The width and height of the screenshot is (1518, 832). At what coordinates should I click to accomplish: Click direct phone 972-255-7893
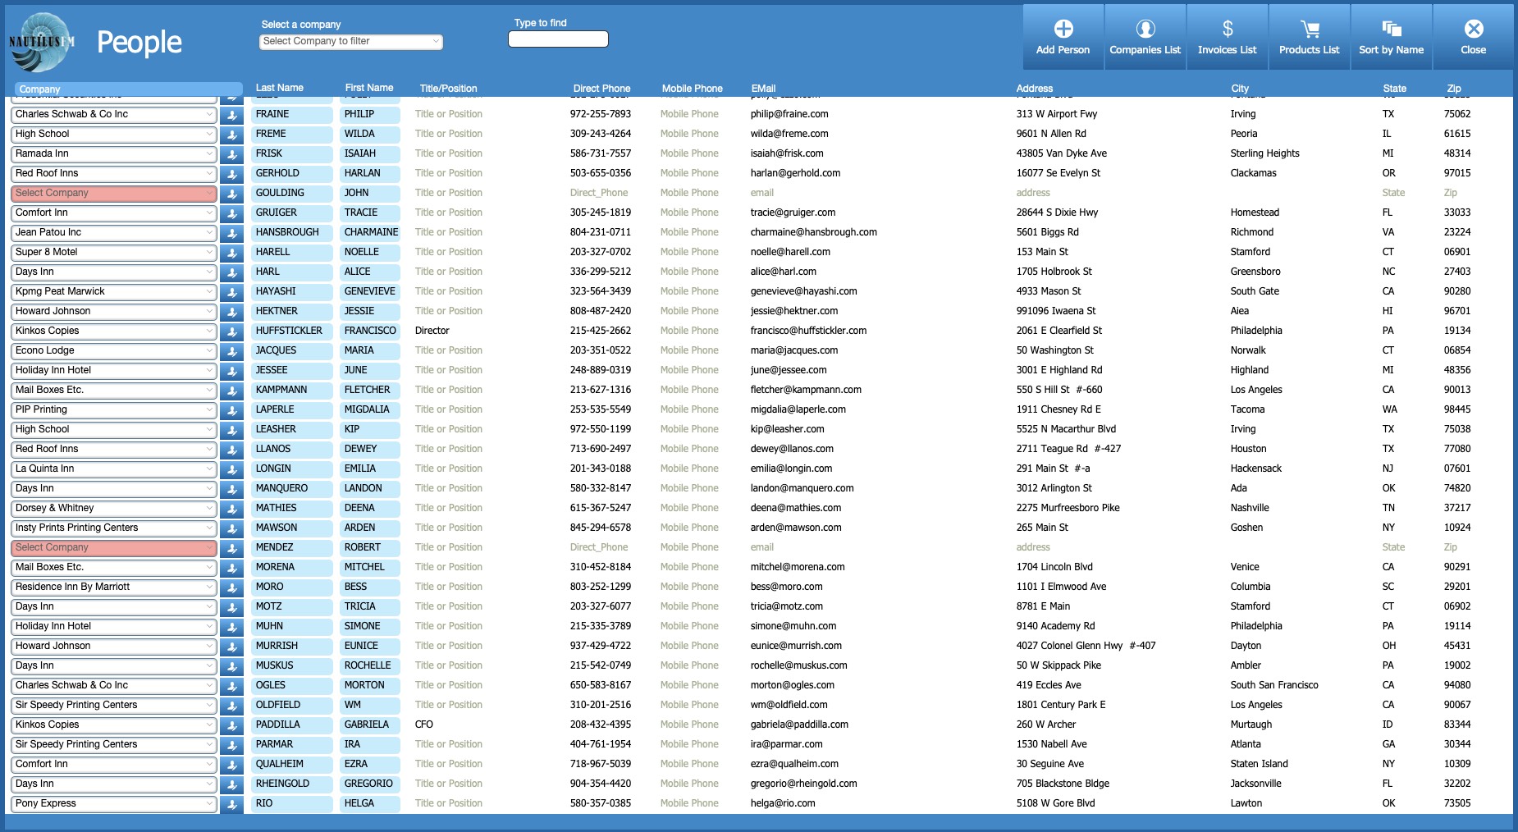click(x=601, y=114)
